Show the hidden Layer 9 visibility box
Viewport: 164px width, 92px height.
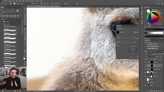point(145,79)
